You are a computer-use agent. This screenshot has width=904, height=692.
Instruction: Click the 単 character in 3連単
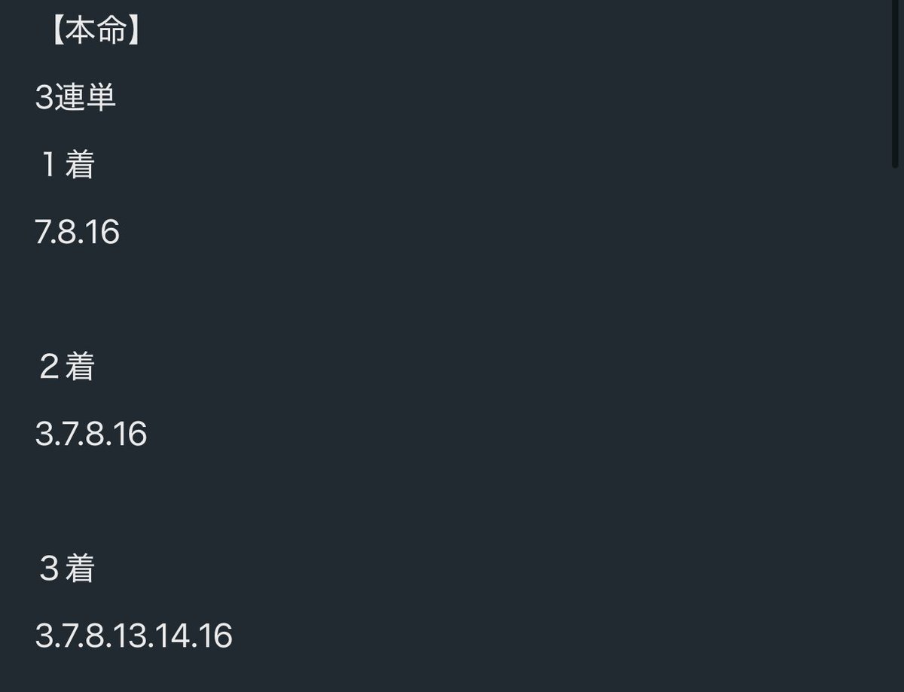(x=102, y=99)
